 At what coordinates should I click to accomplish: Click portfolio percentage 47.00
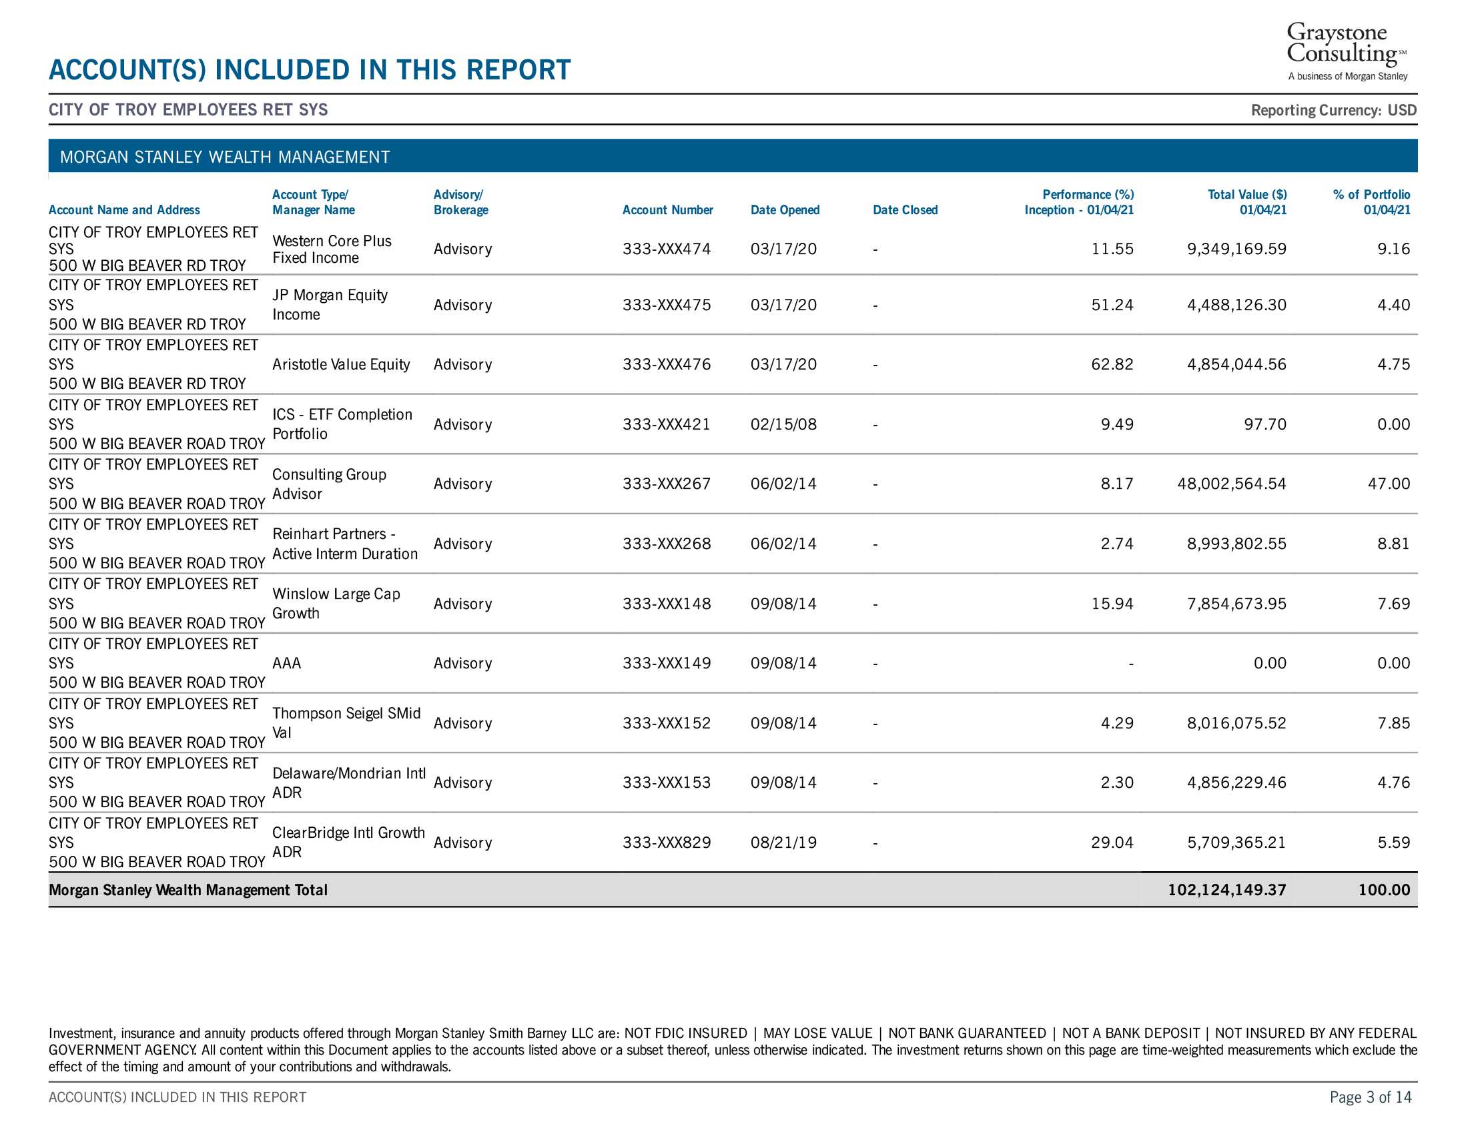pos(1389,484)
